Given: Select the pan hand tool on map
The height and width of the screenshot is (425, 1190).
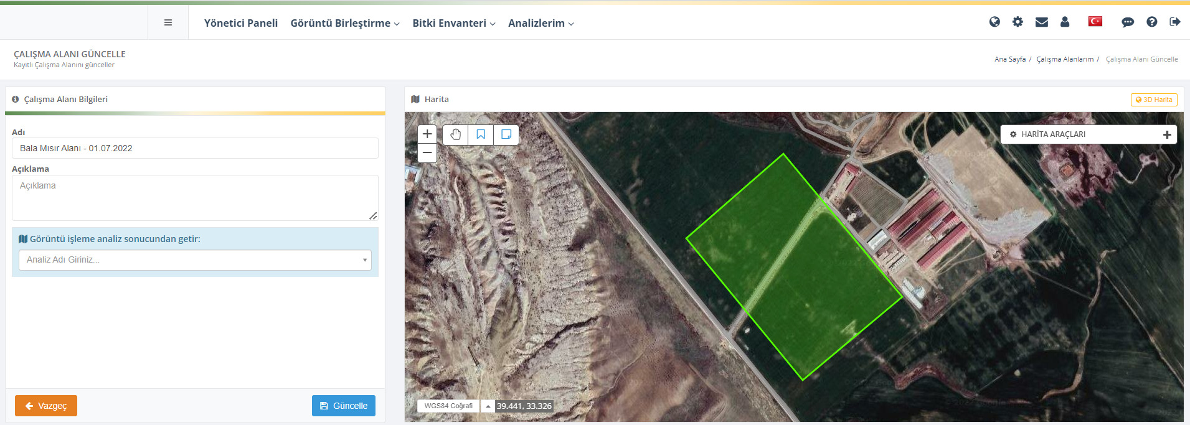Looking at the screenshot, I should coord(456,134).
